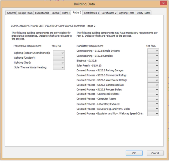Screen dimensions: 169x161
Task: Expand Escalator and Mov. Walkway dropdown
Action: point(153,114)
